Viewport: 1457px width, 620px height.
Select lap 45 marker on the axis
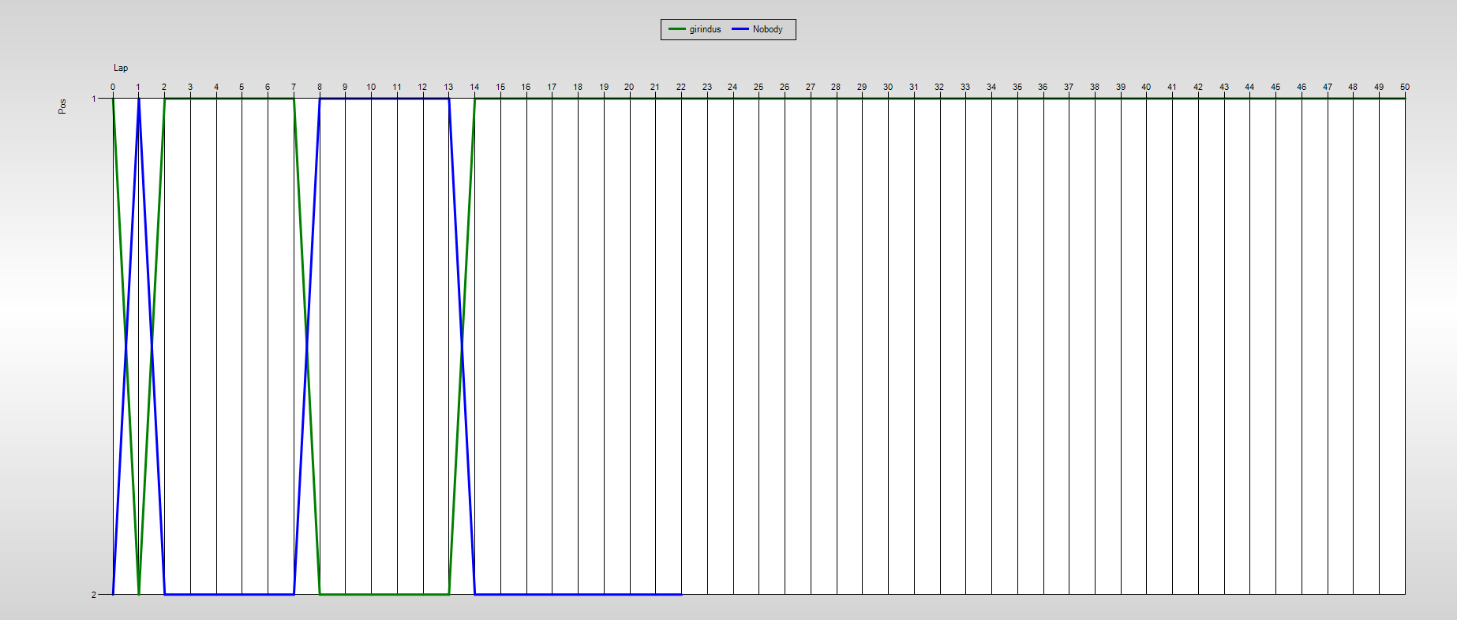[x=1275, y=87]
